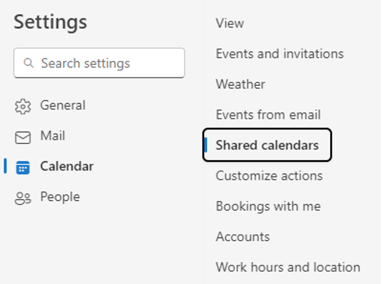
Task: Go to Bookings with me
Action: [x=268, y=206]
